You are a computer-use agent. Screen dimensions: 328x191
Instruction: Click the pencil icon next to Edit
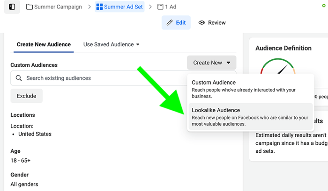170,22
